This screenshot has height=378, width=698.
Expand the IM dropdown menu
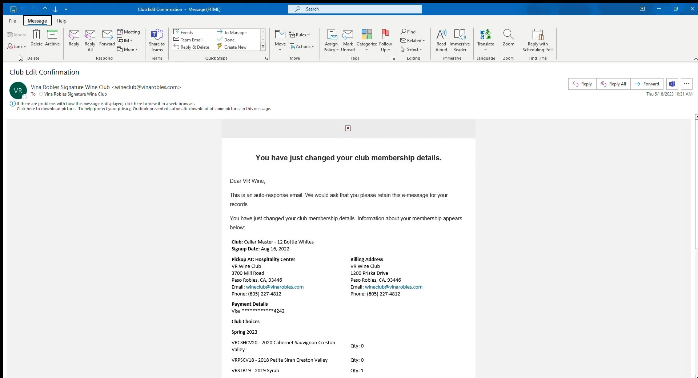125,40
